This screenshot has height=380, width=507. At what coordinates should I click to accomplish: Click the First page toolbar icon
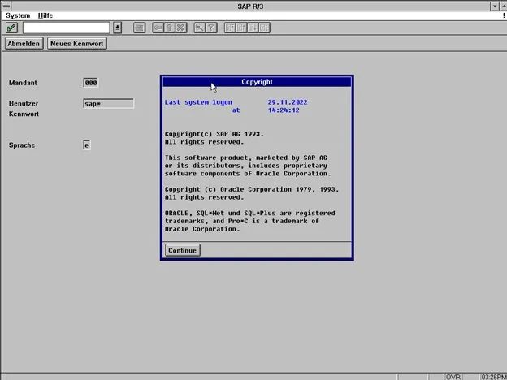230,28
